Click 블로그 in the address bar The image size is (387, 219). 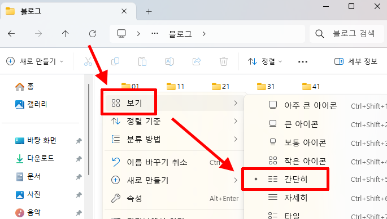(x=180, y=34)
